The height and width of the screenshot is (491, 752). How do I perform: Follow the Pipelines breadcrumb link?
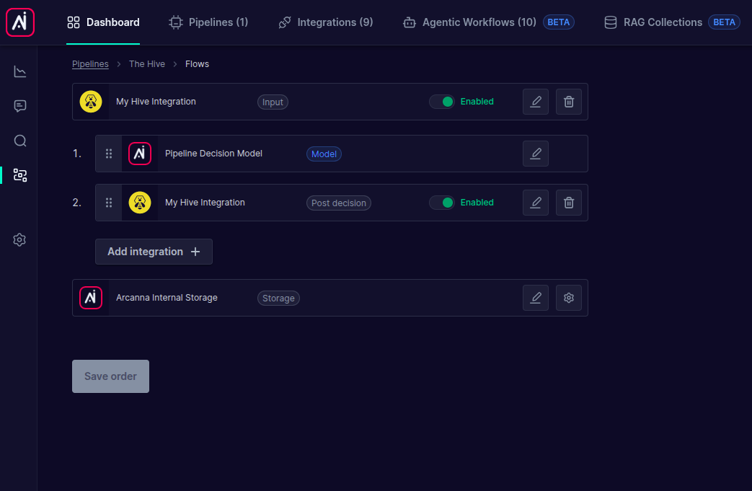[90, 63]
